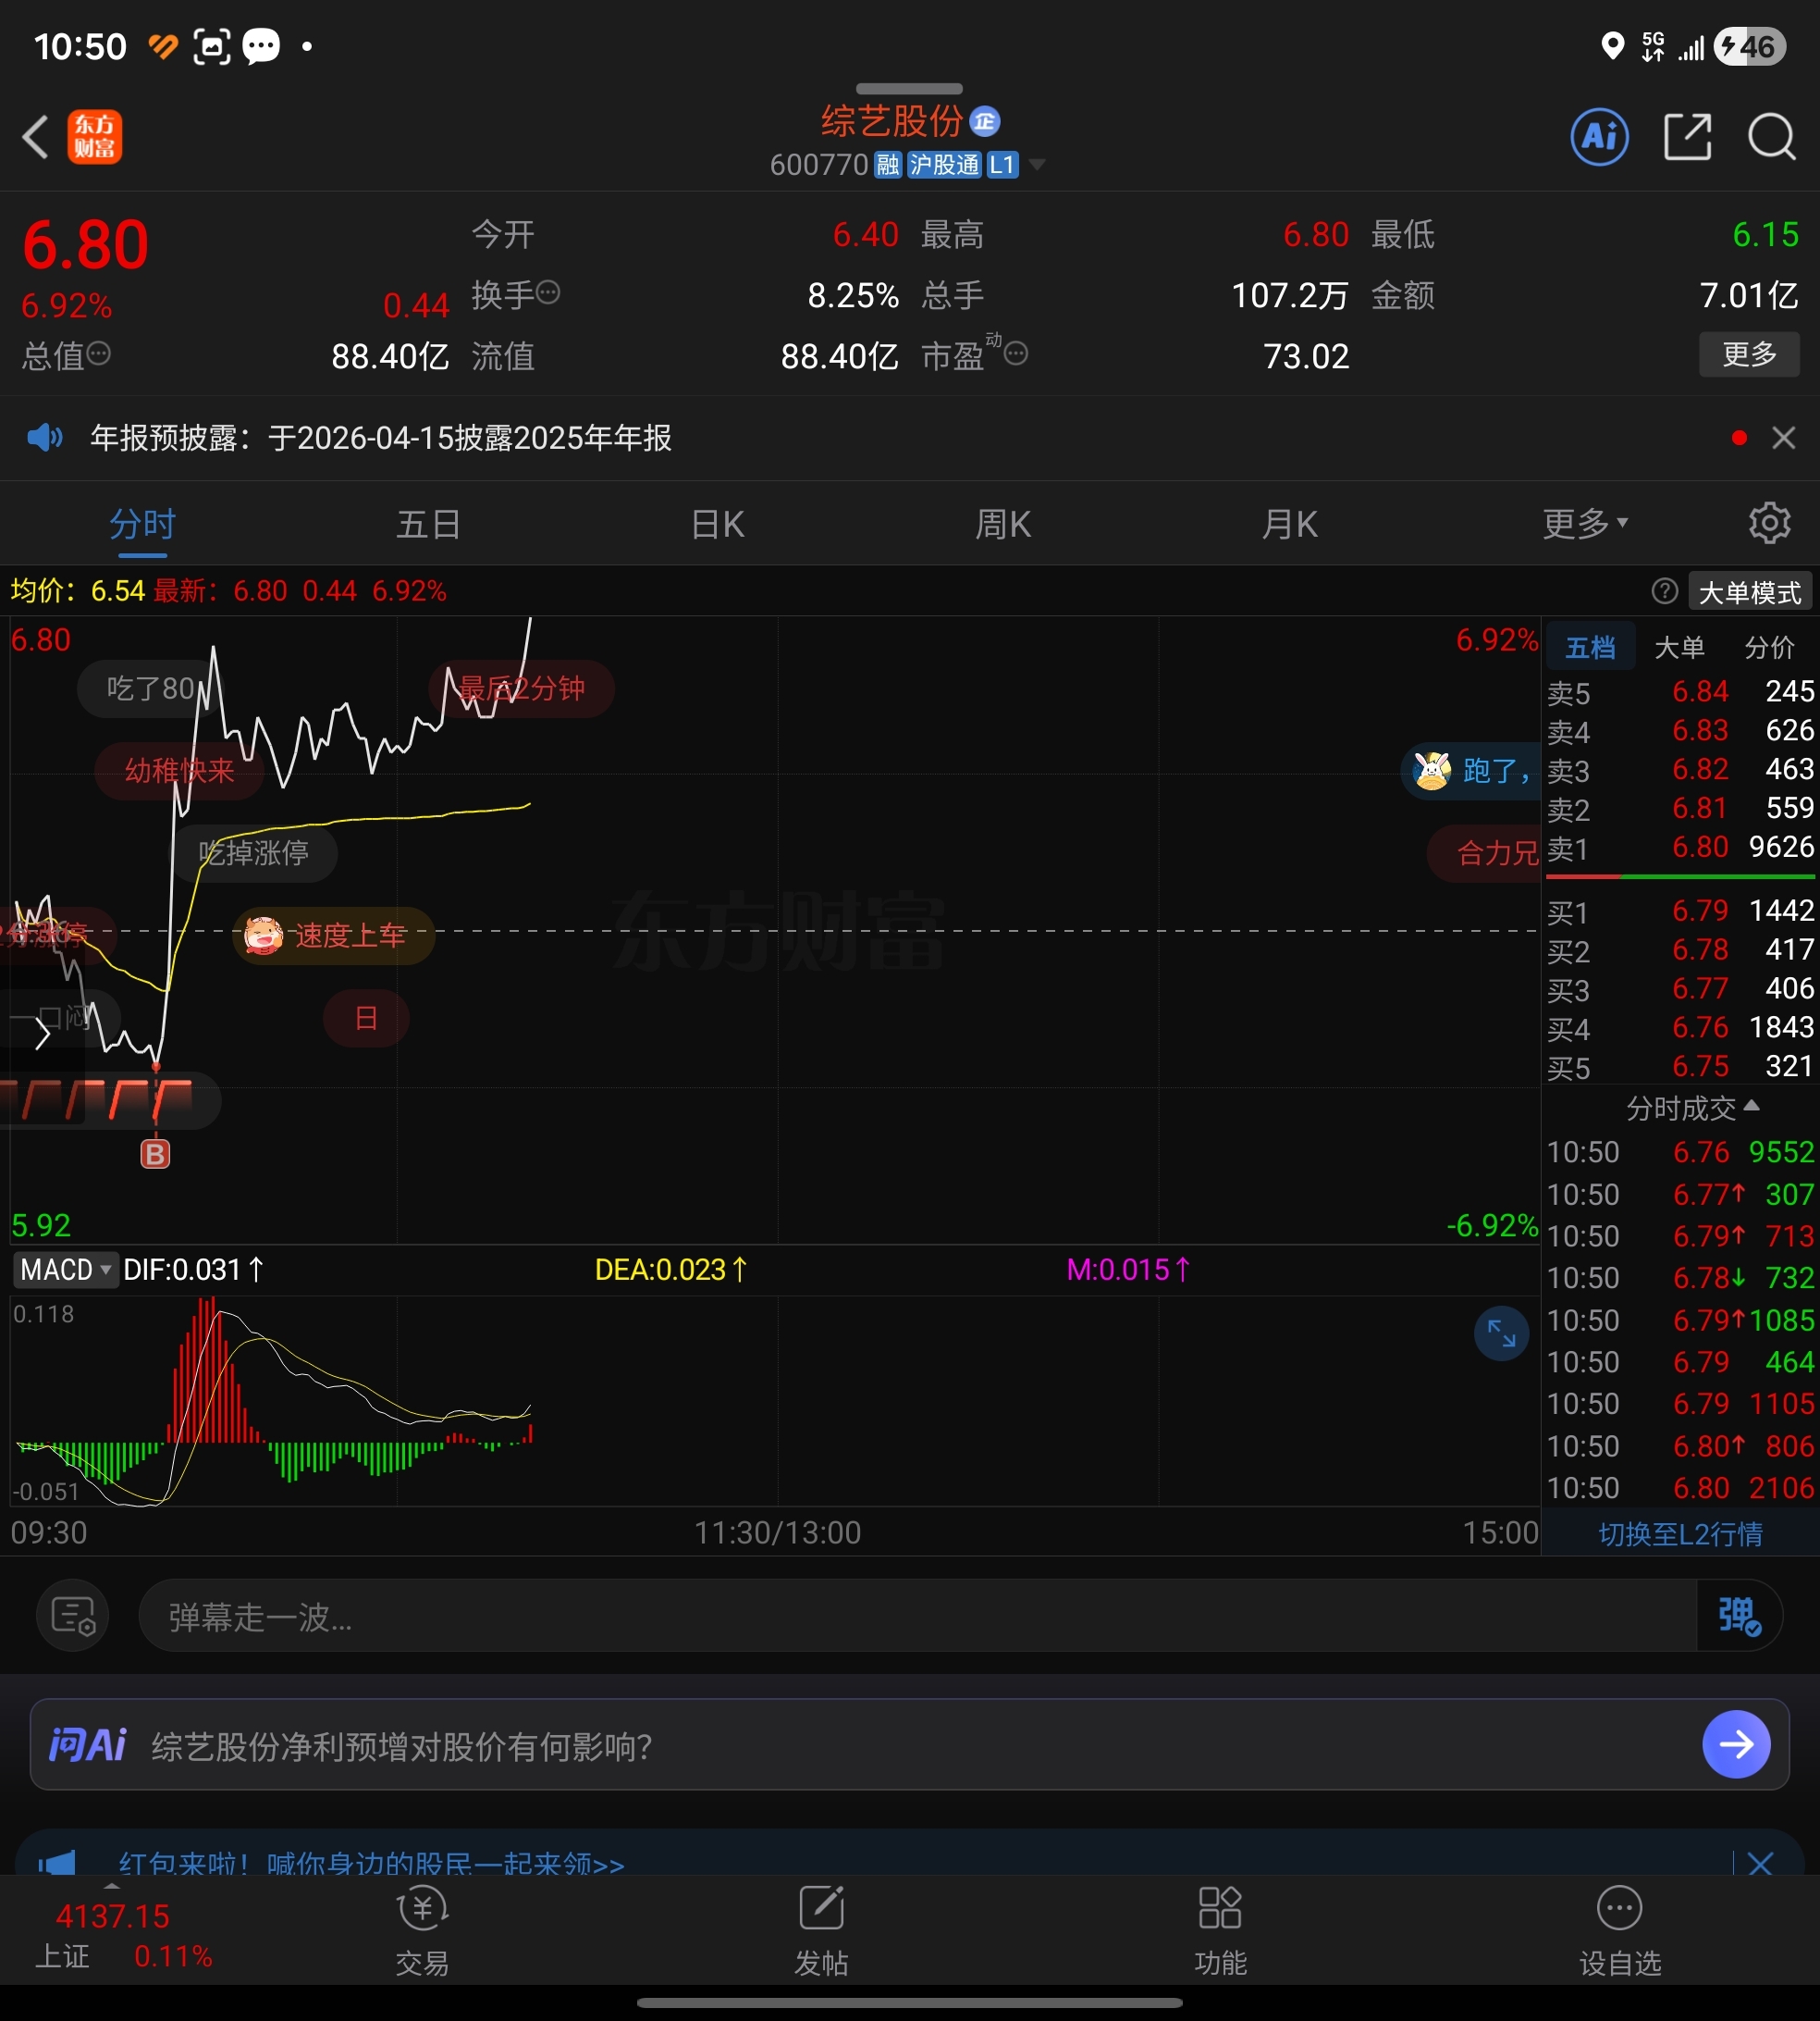The height and width of the screenshot is (2021, 1820).
Task: Toggle 大单模式 large order mode
Action: tap(1749, 592)
